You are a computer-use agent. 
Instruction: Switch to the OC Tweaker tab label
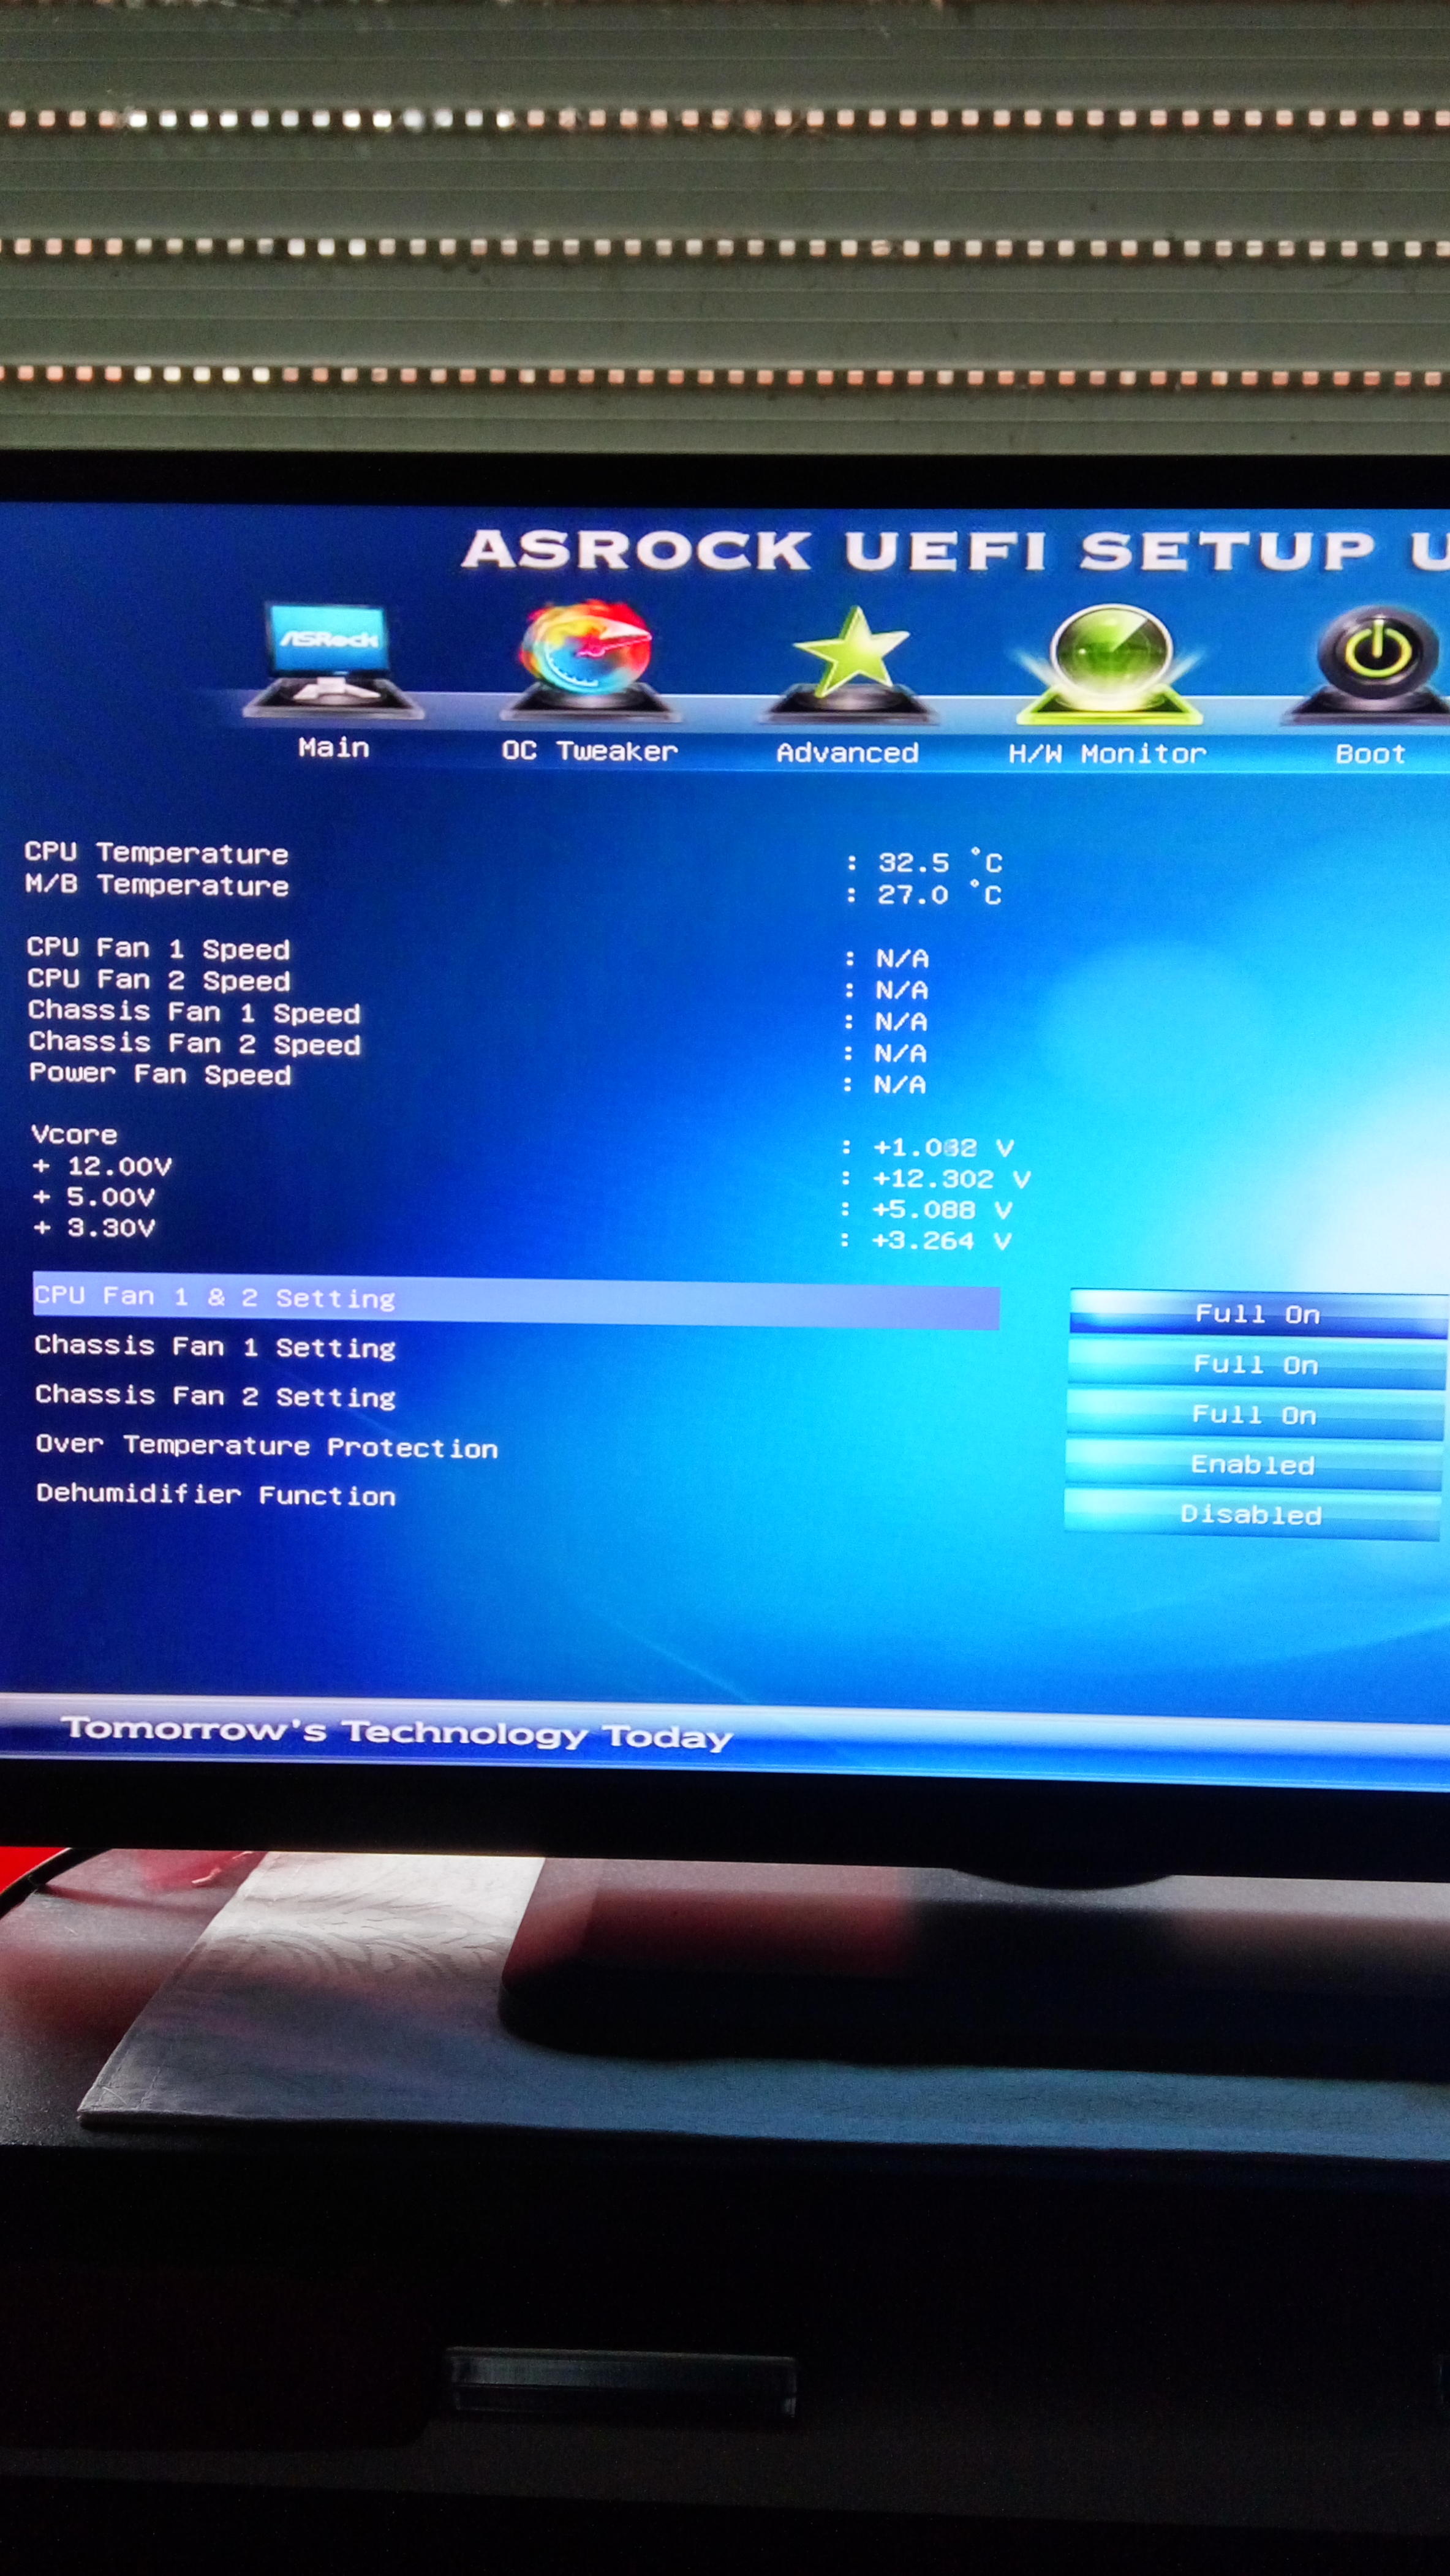click(589, 751)
